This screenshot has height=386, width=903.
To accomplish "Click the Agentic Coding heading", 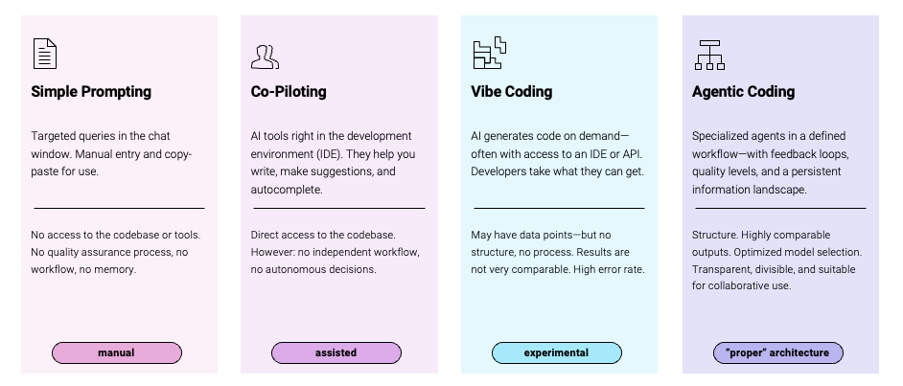I will pos(744,92).
